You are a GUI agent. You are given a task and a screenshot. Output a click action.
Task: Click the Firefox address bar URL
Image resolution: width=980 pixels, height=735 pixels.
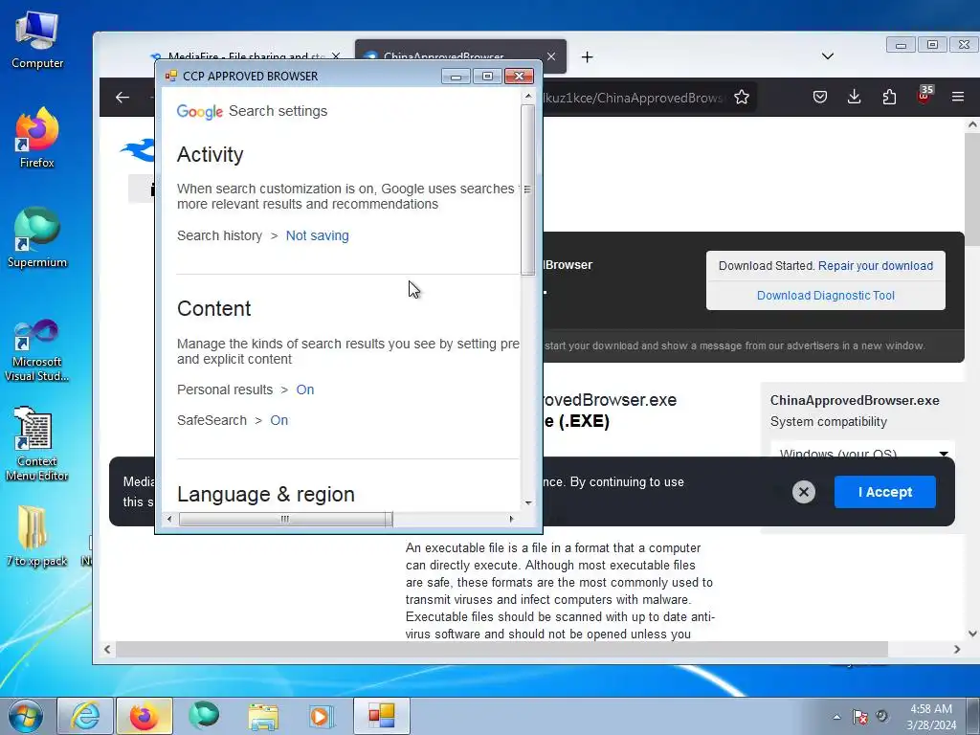pos(634,98)
